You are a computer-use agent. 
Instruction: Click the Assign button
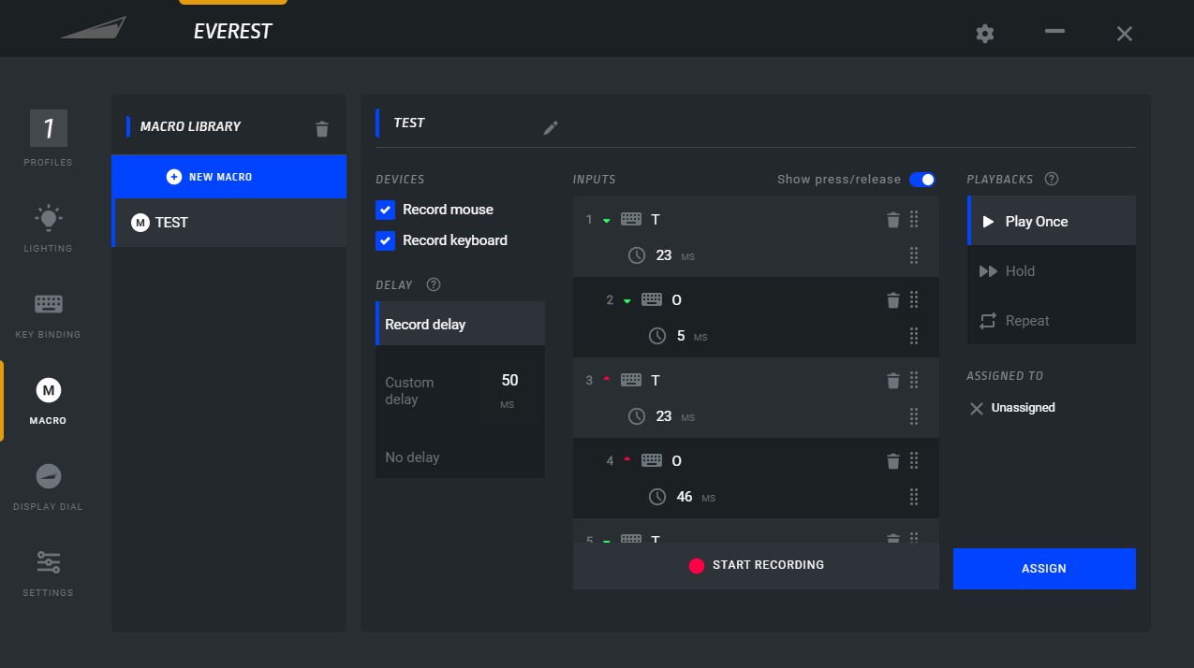(x=1043, y=569)
